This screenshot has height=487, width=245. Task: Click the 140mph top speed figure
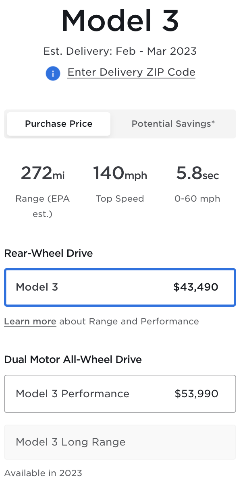point(120,173)
